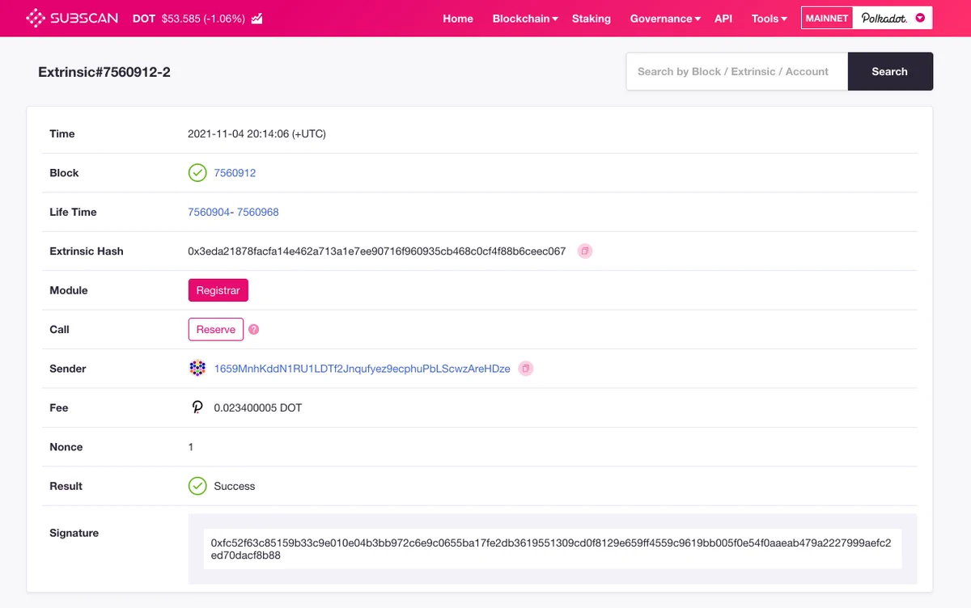The width and height of the screenshot is (971, 608).
Task: Click the green Success check icon
Action: click(x=197, y=486)
